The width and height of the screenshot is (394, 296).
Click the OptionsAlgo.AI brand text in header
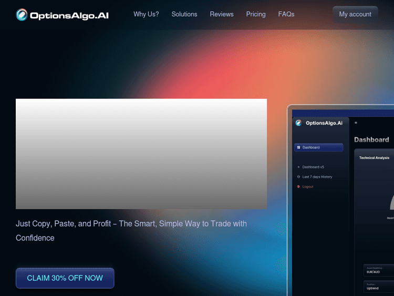69,15
